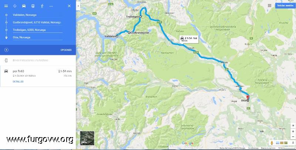Send directions to your phone
This screenshot has width=296, height=150.
(30, 60)
